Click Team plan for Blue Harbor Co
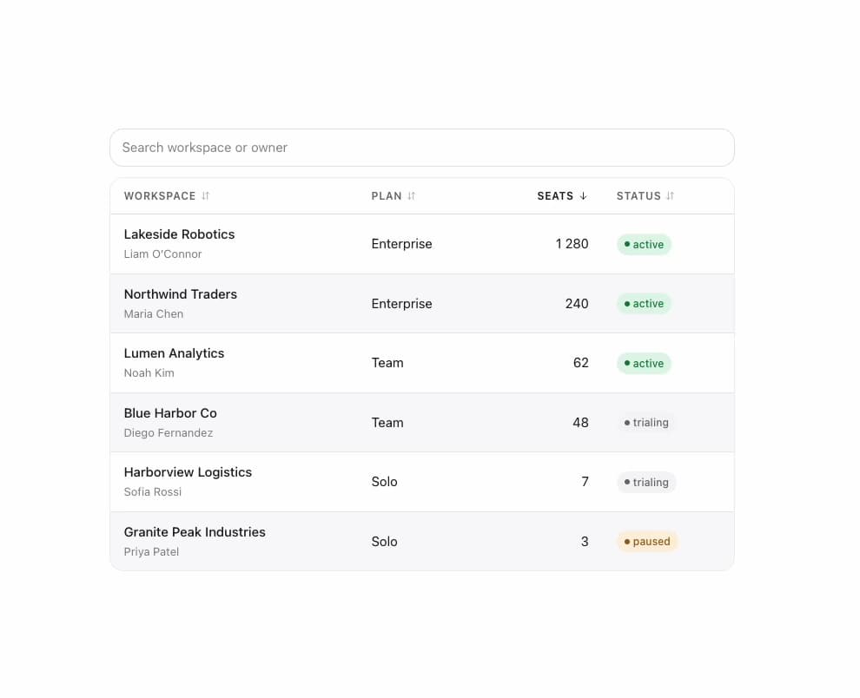The image size is (860, 698). [387, 422]
